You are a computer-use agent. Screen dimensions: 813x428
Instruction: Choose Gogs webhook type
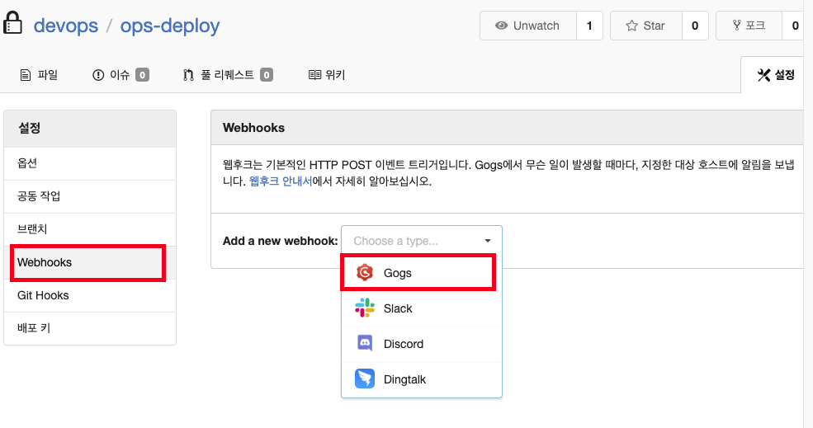tap(422, 273)
